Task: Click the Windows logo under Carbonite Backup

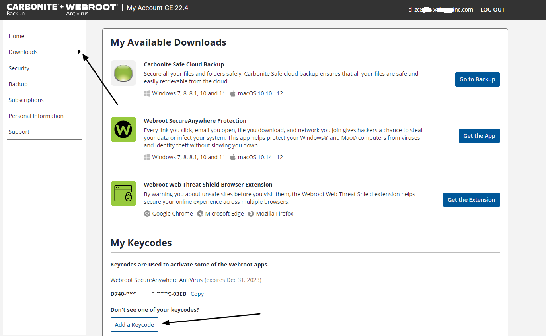Action: (x=147, y=93)
